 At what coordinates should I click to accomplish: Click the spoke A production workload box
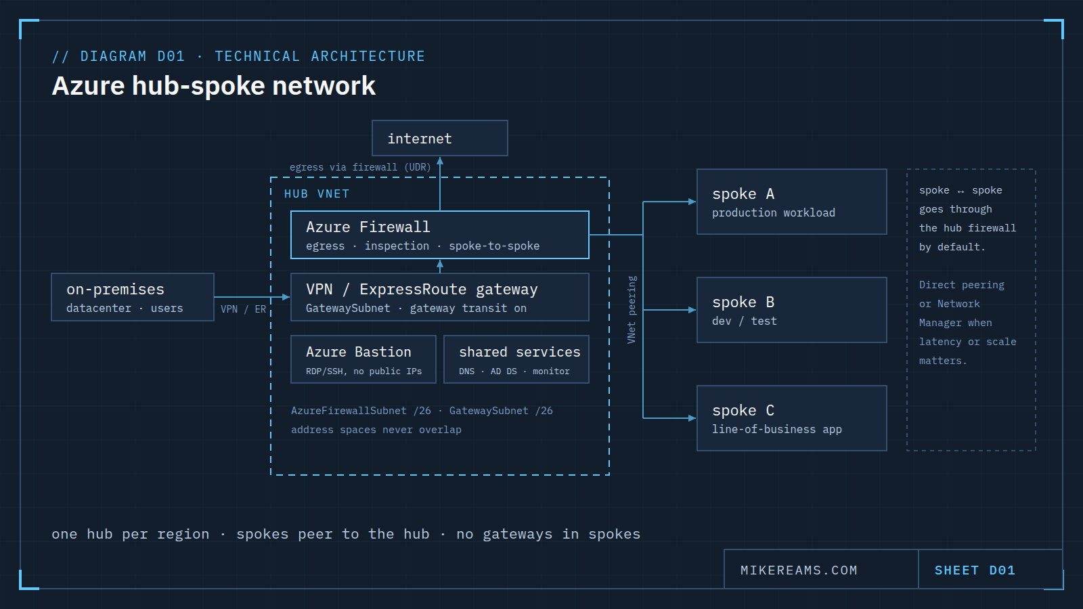coord(792,202)
